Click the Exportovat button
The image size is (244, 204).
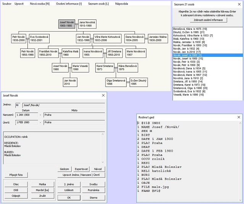[81, 169]
